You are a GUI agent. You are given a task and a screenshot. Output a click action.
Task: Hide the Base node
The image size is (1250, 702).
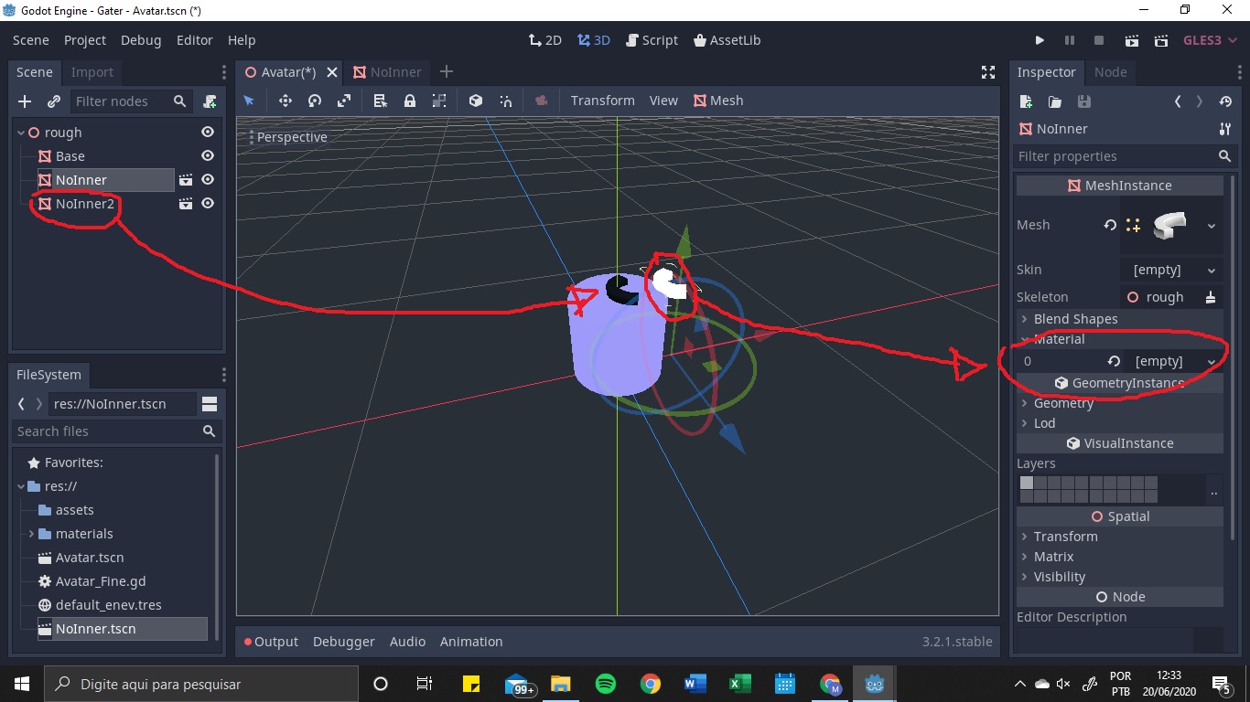click(208, 155)
